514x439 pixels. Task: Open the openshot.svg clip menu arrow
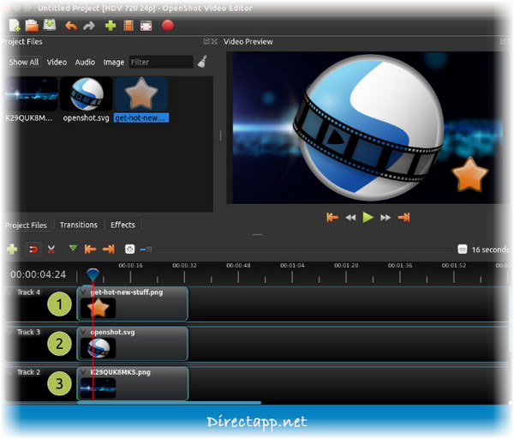pos(84,332)
